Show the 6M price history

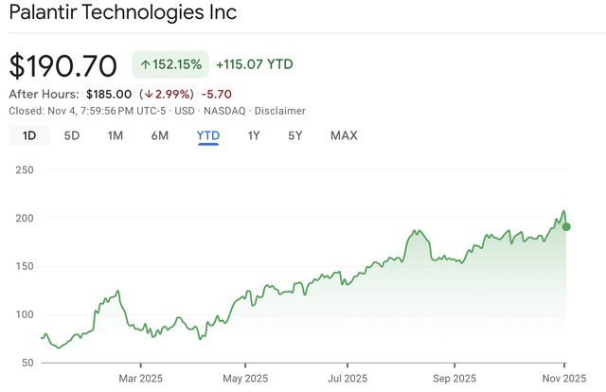pos(160,135)
